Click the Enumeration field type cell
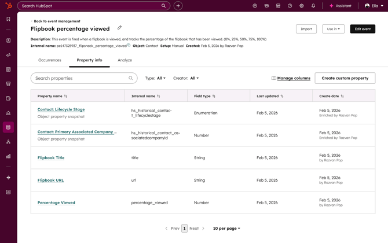 click(x=206, y=113)
